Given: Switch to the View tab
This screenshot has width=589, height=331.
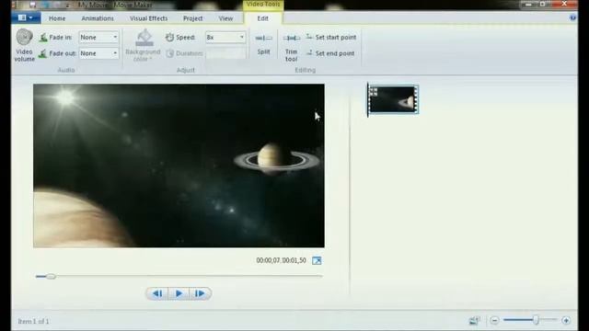Looking at the screenshot, I should tap(225, 18).
